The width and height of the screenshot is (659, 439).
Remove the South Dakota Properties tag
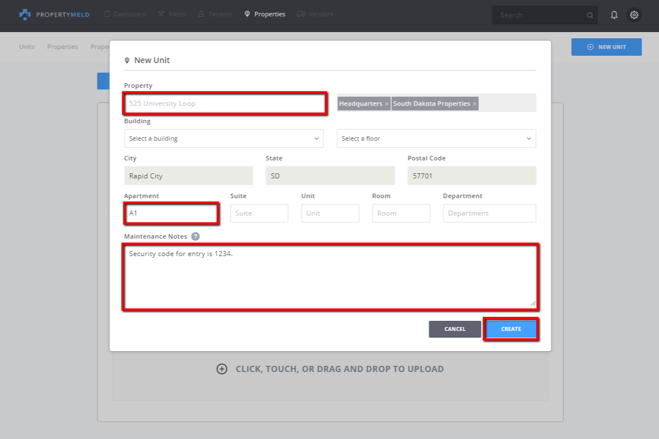click(x=475, y=104)
